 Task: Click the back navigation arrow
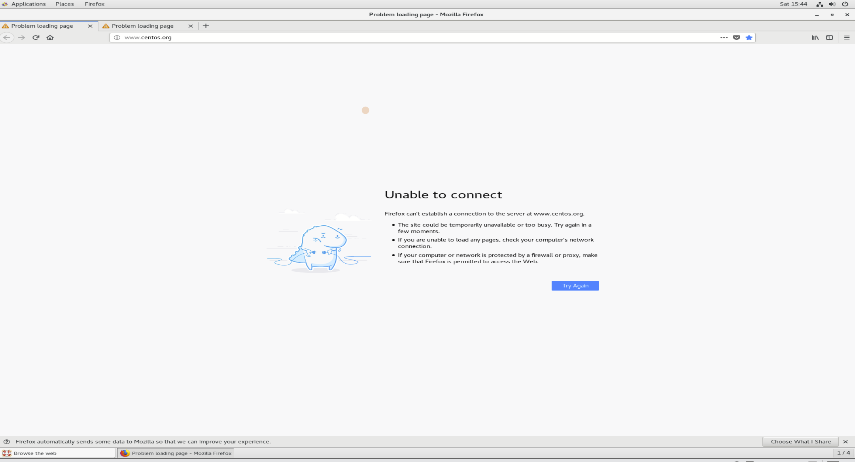point(7,37)
